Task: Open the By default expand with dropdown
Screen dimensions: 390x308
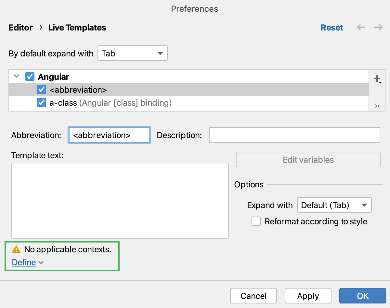Action: 133,53
